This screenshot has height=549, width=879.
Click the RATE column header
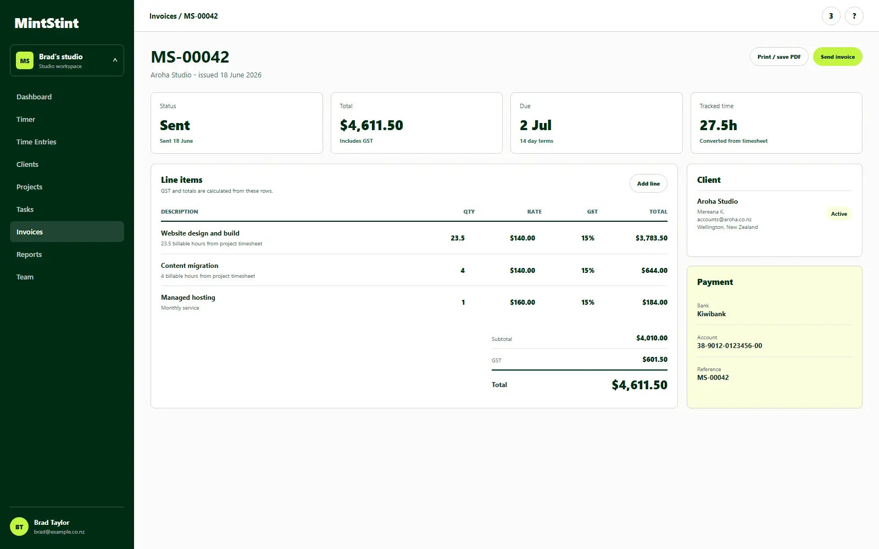[x=535, y=211]
